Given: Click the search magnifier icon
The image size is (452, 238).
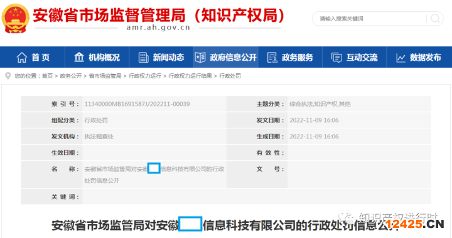Looking at the screenshot, I should (x=435, y=19).
